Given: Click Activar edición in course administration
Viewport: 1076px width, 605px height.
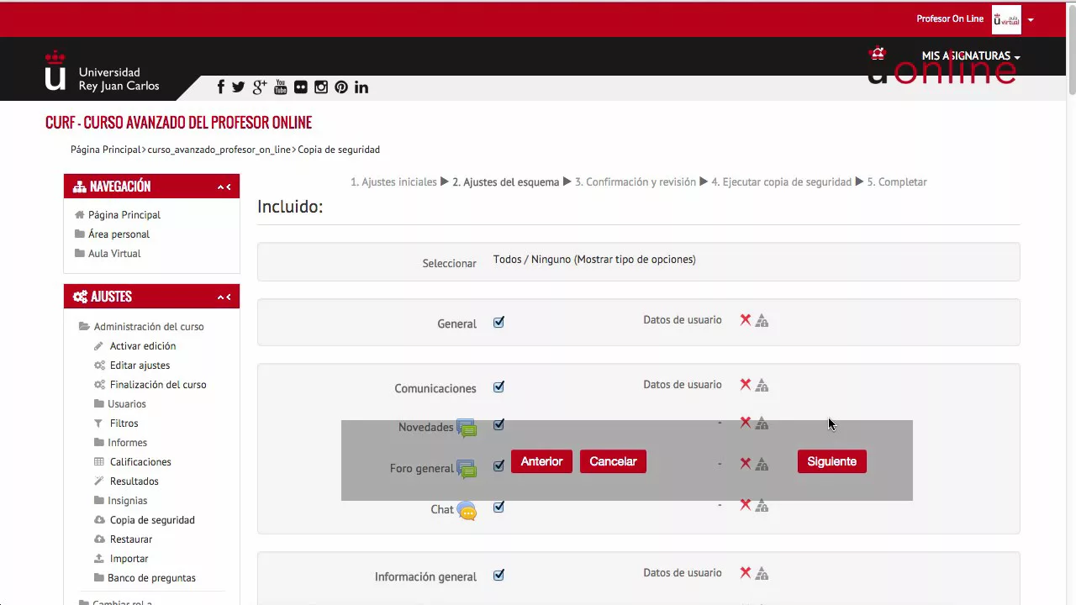Looking at the screenshot, I should point(143,346).
